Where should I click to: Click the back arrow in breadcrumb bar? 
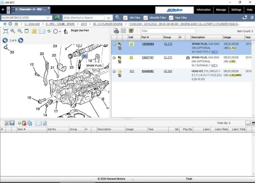pyautogui.click(x=5, y=24)
